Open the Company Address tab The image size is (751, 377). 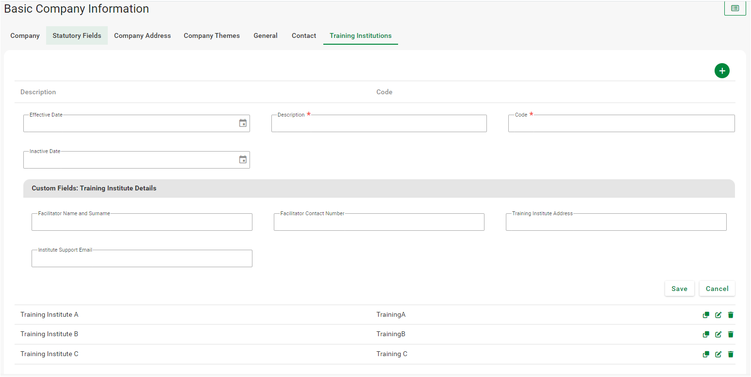pyautogui.click(x=142, y=35)
